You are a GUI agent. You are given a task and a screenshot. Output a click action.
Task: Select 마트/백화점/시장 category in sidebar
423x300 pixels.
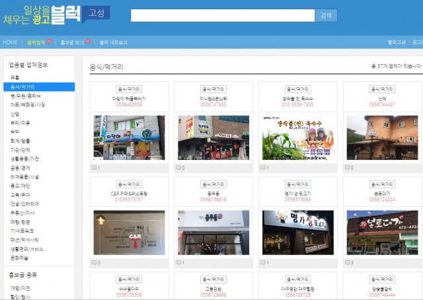tap(28, 104)
